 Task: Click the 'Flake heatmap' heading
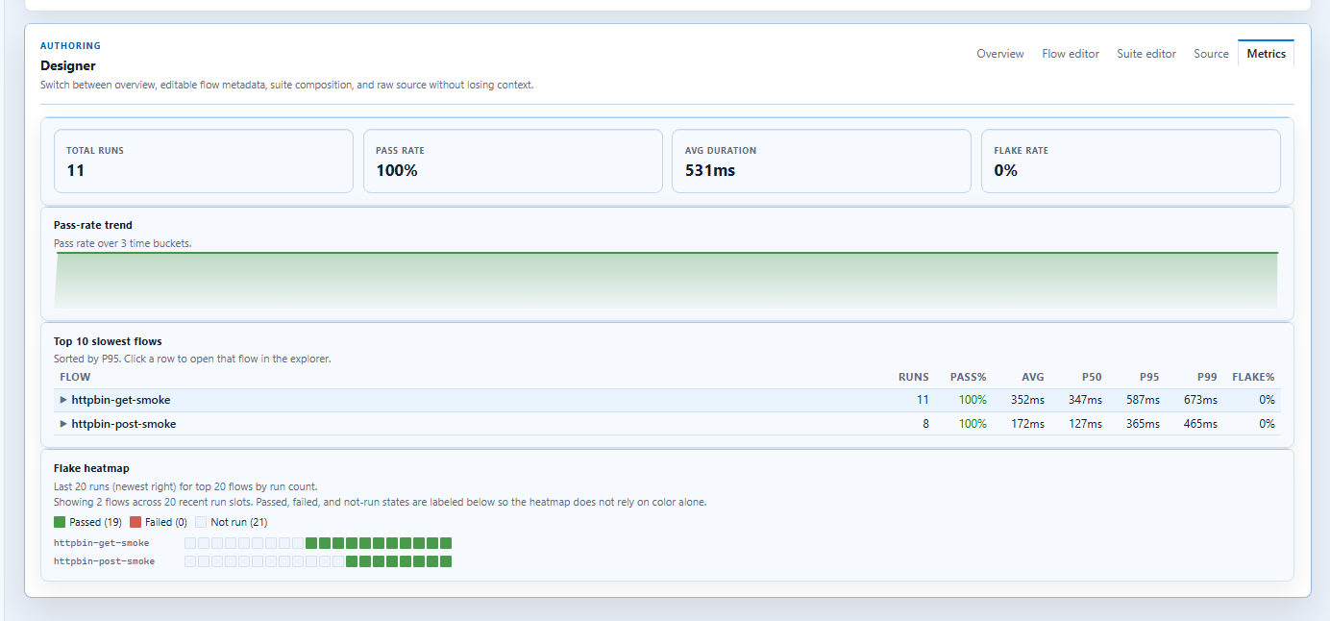91,468
